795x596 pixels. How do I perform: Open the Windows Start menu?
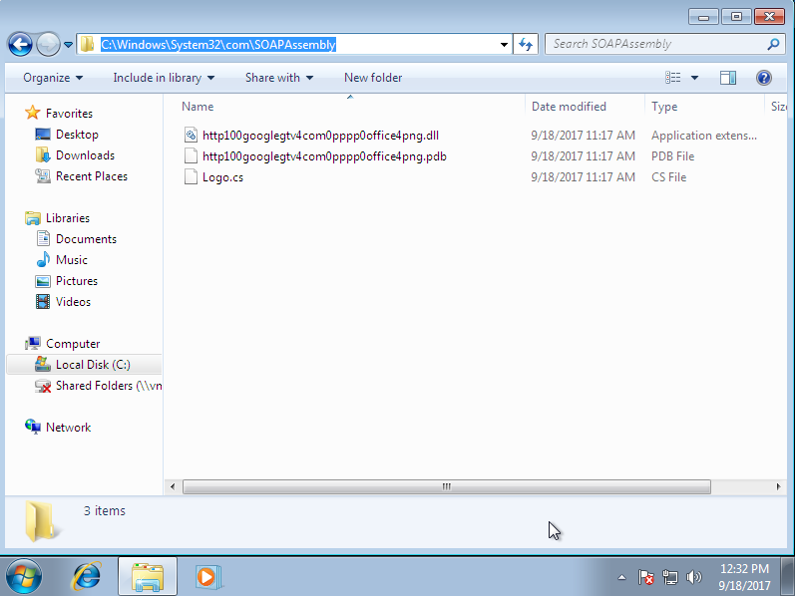click(x=24, y=577)
